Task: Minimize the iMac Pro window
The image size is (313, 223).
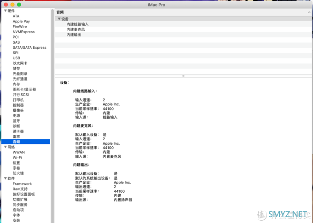Action: (12, 5)
